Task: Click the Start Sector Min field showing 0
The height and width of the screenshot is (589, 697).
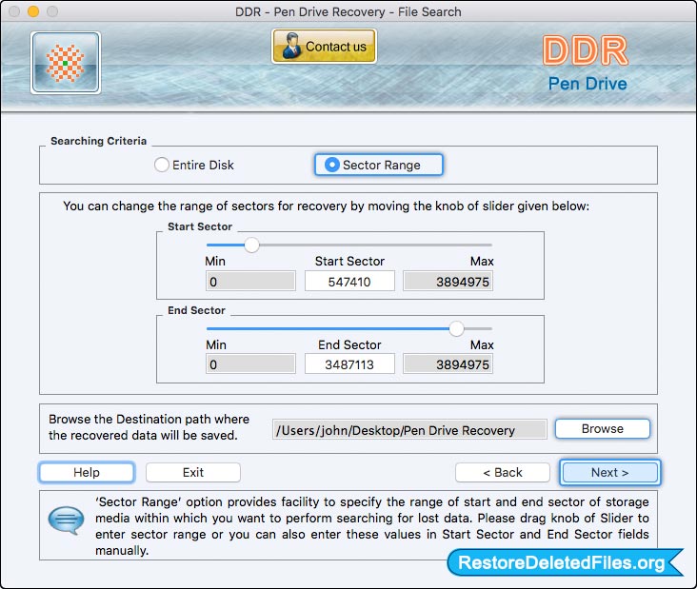Action: point(250,282)
